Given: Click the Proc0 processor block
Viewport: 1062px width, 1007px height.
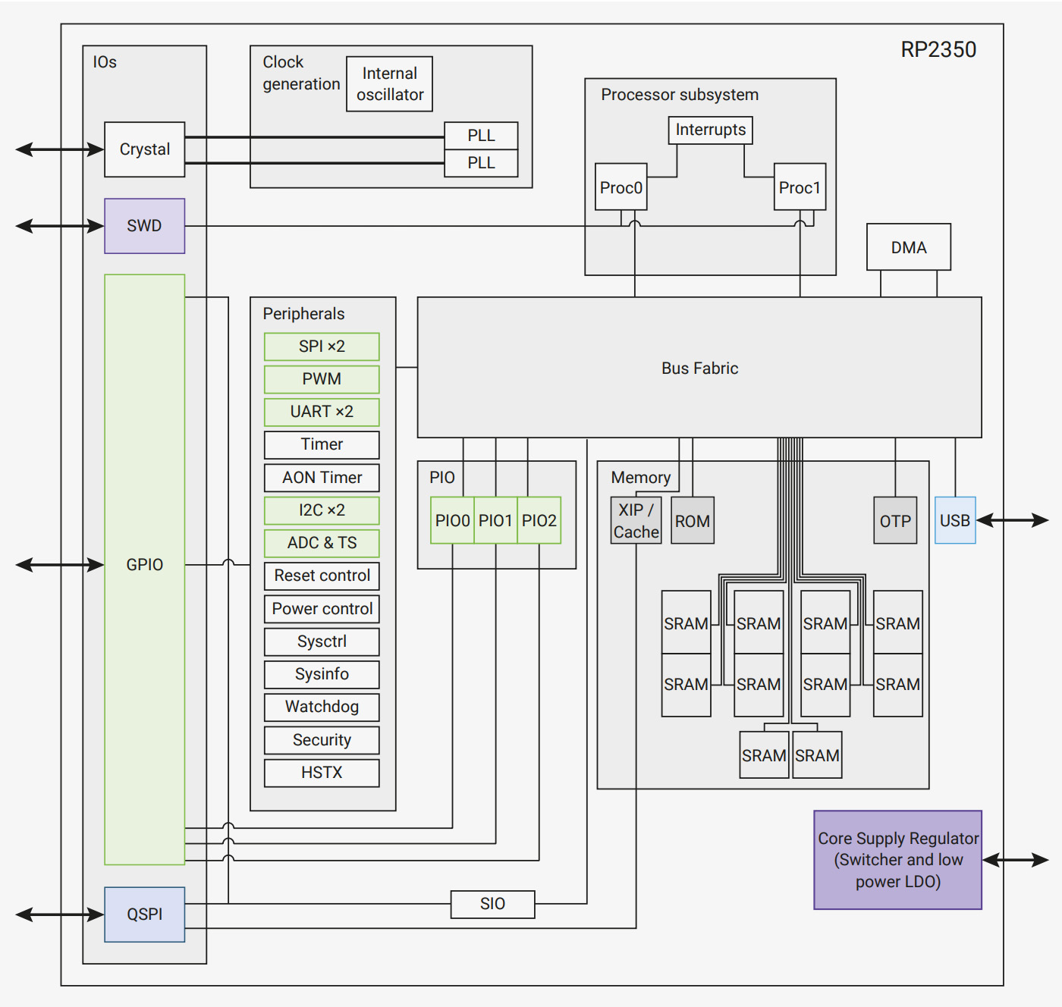Looking at the screenshot, I should point(621,187).
